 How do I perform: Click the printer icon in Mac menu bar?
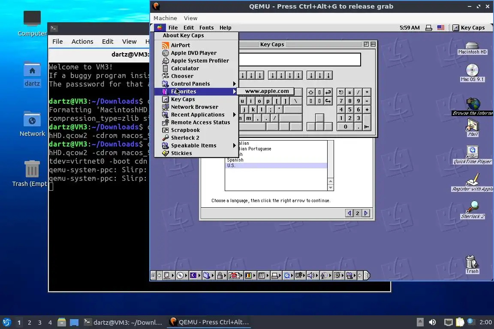point(428,28)
